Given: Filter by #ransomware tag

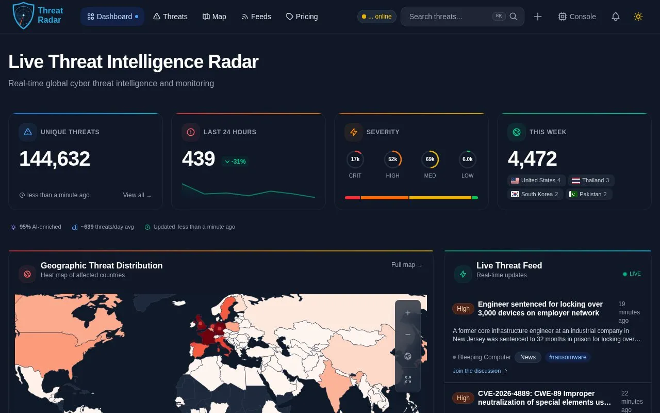Looking at the screenshot, I should (567, 357).
